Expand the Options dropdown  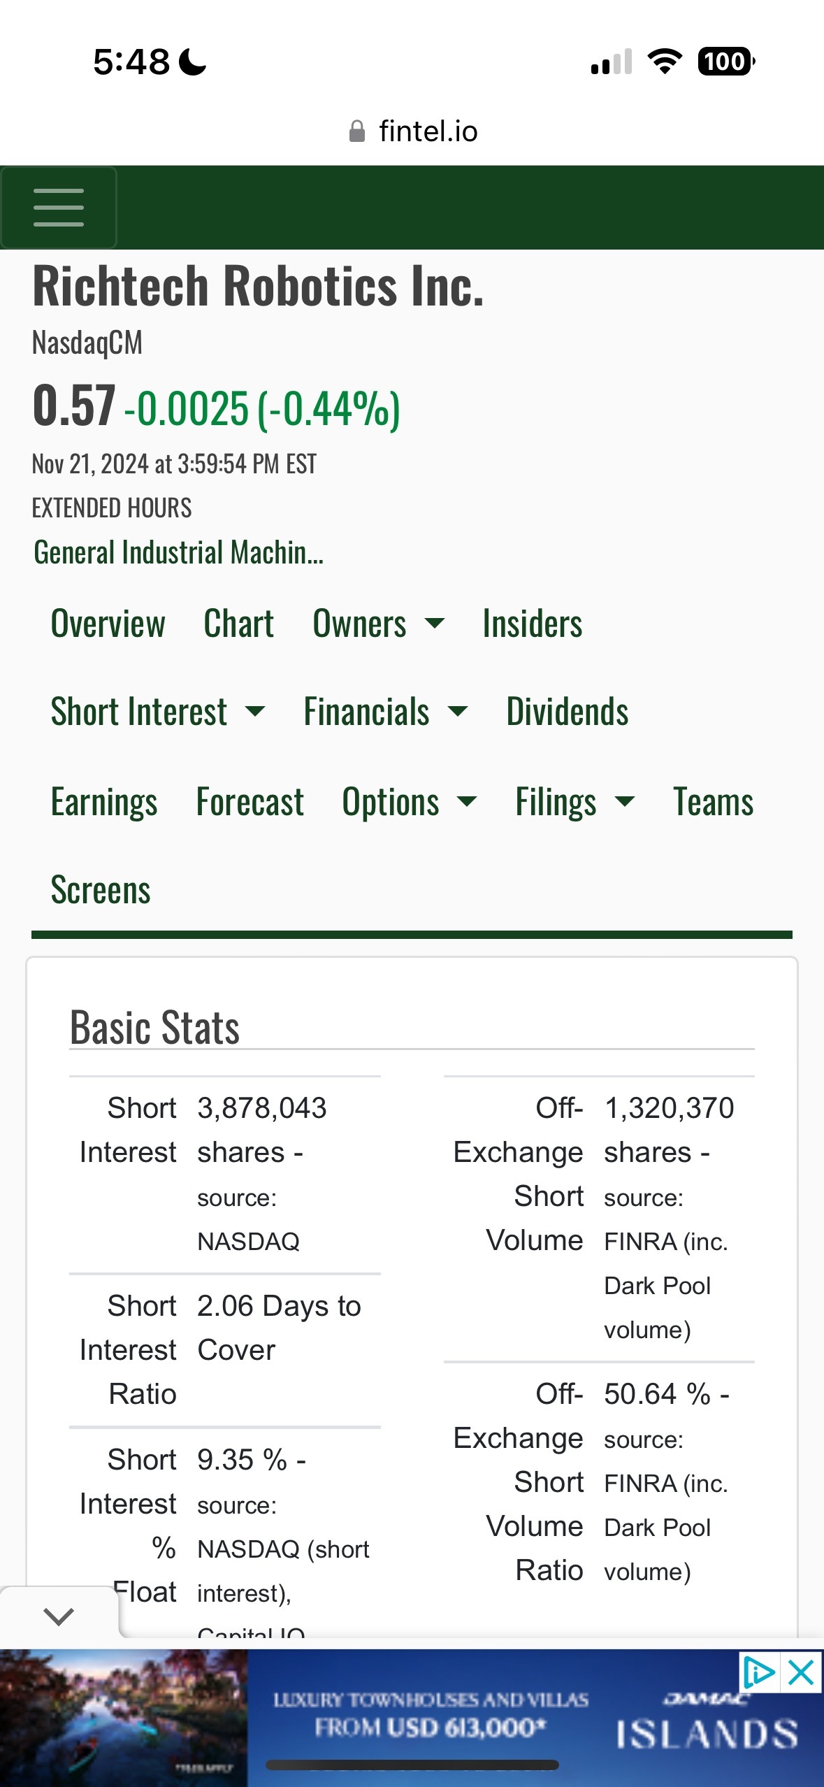click(x=410, y=802)
